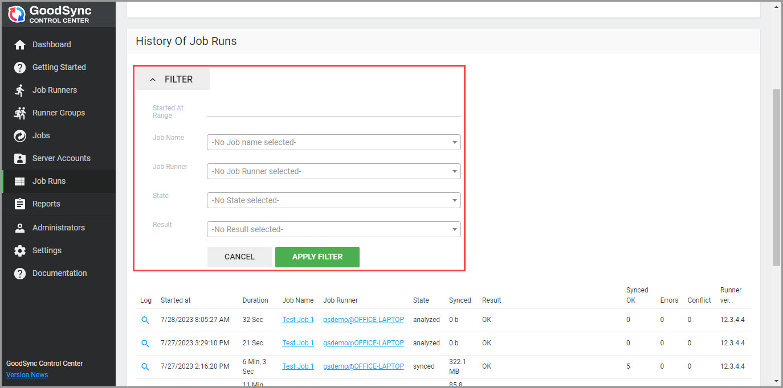The width and height of the screenshot is (783, 388).
Task: Open the State filter dropdown
Action: coord(333,200)
